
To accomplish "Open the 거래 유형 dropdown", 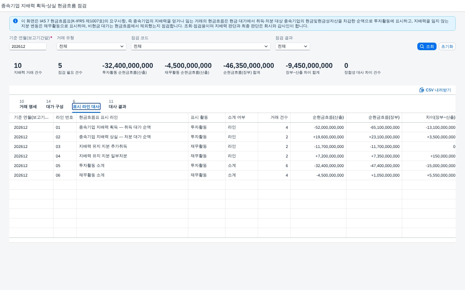I will 92,46.
